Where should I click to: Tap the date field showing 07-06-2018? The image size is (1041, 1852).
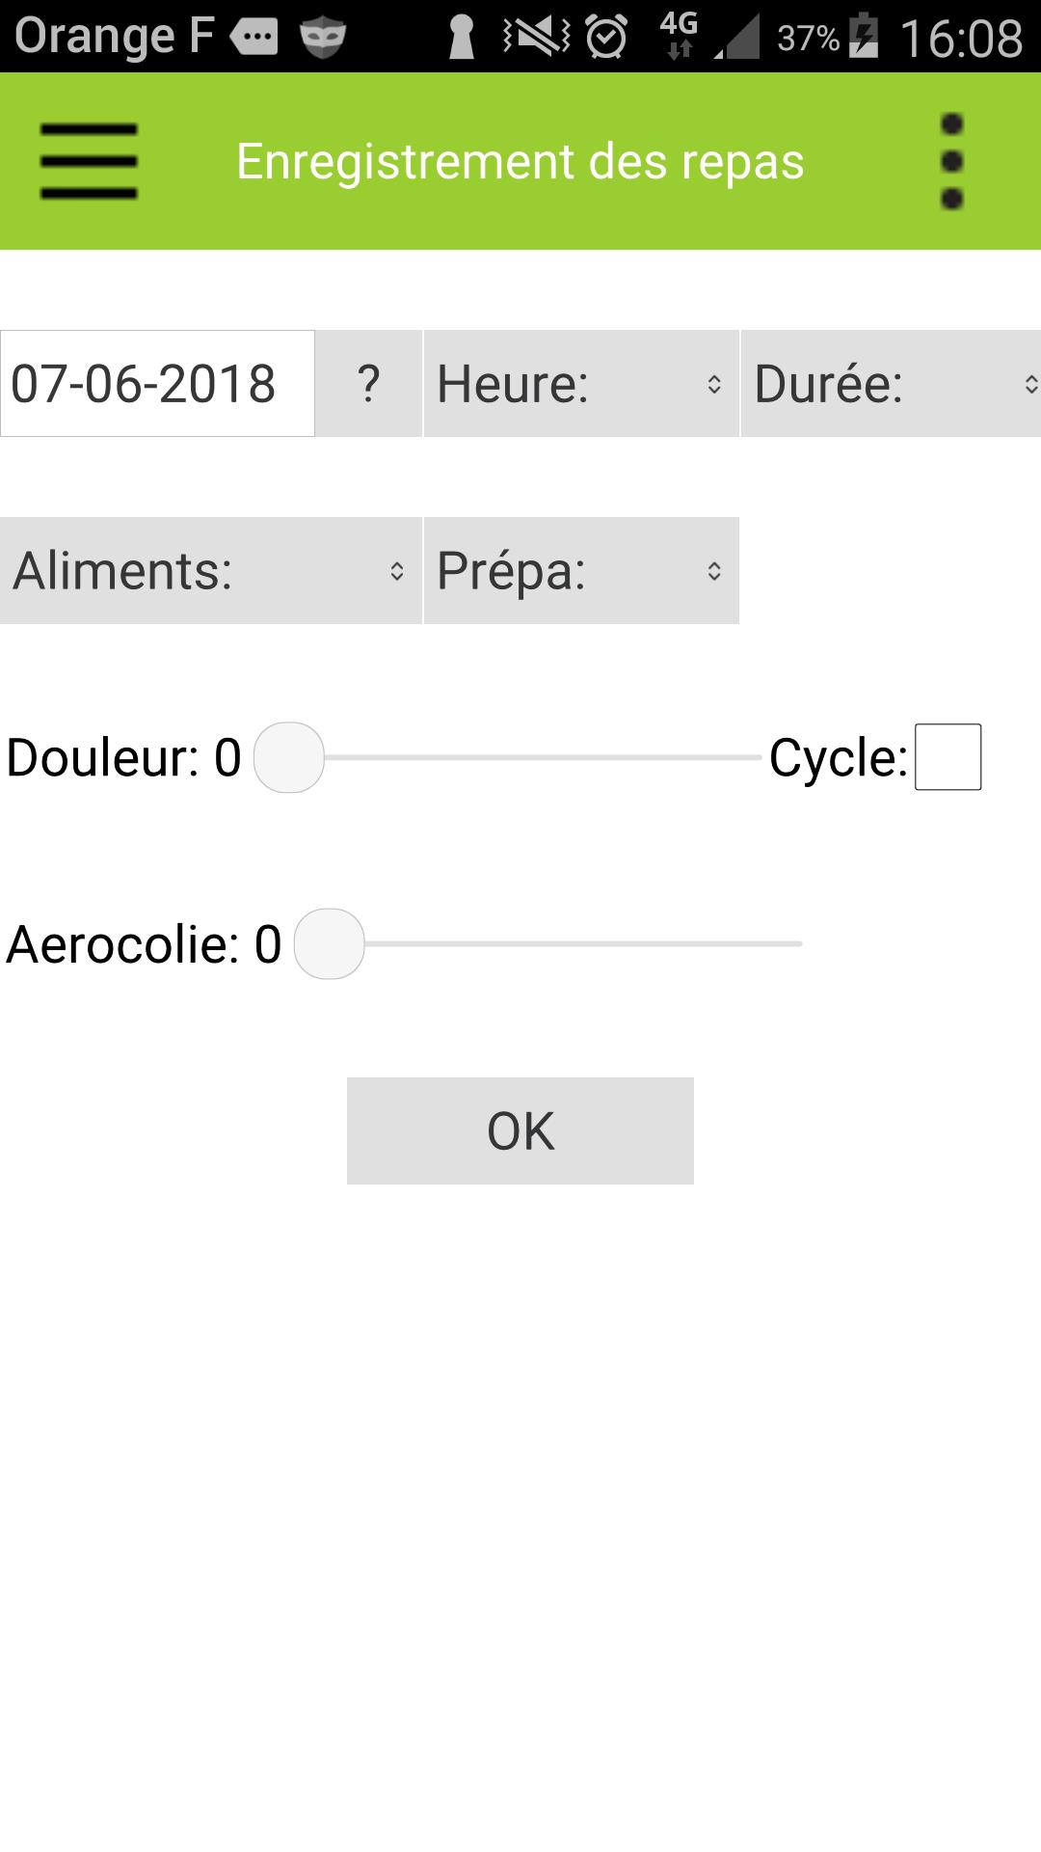click(157, 384)
